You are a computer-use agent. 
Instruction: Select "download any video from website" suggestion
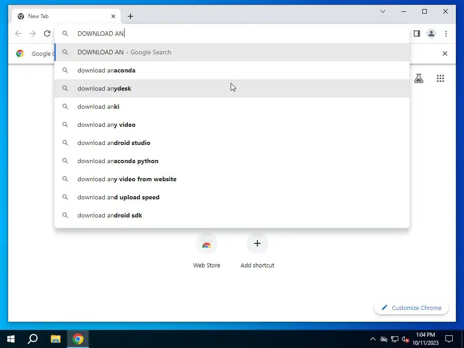point(232,179)
